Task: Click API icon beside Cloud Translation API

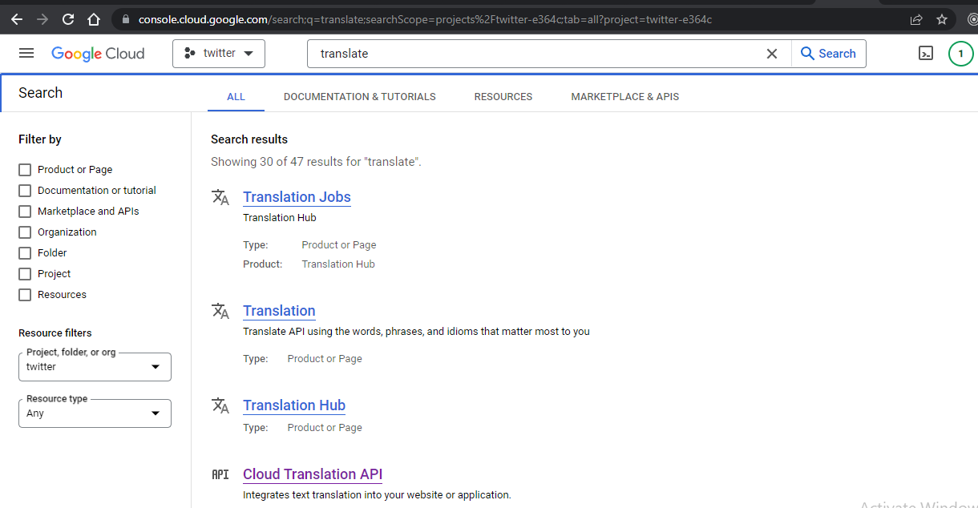Action: (x=220, y=474)
